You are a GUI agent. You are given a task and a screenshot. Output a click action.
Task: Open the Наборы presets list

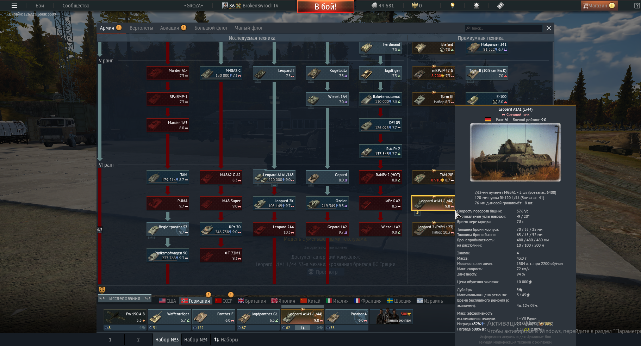click(x=226, y=340)
